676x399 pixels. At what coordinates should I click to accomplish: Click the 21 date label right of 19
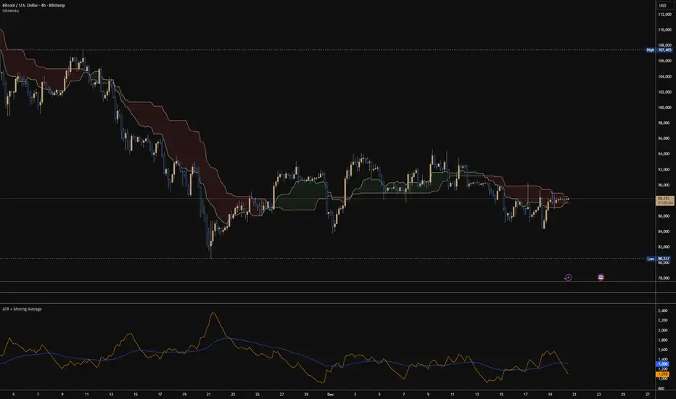pos(574,394)
